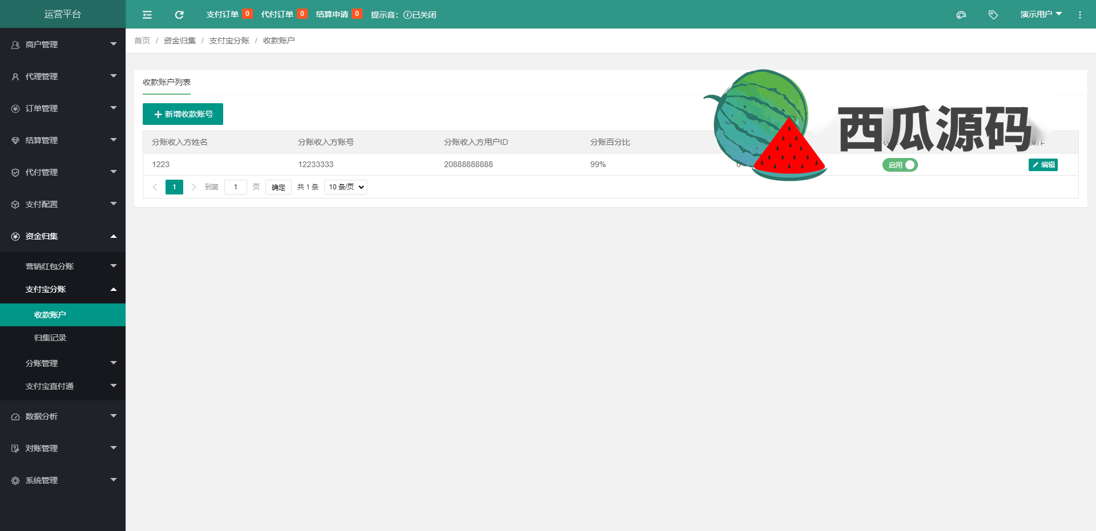The height and width of the screenshot is (531, 1096).
Task: Click the 对账管理 document icon
Action: pos(15,448)
